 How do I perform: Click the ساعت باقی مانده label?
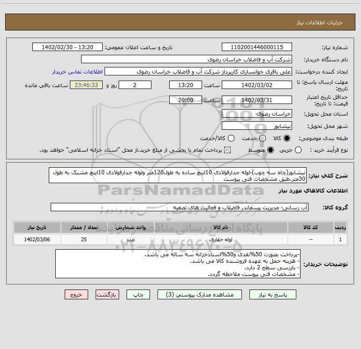(46, 85)
